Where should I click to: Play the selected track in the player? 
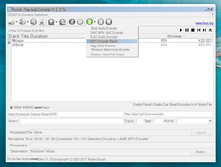pos(181,30)
